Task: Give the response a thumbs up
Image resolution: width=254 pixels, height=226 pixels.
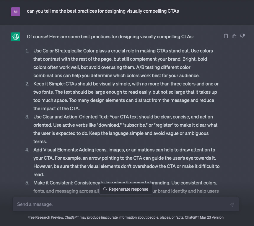Action: point(234,36)
